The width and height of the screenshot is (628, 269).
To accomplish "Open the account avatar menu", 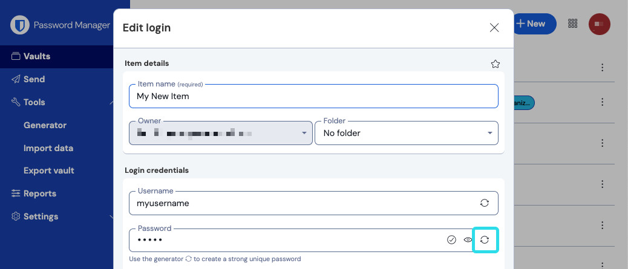I will tap(599, 24).
